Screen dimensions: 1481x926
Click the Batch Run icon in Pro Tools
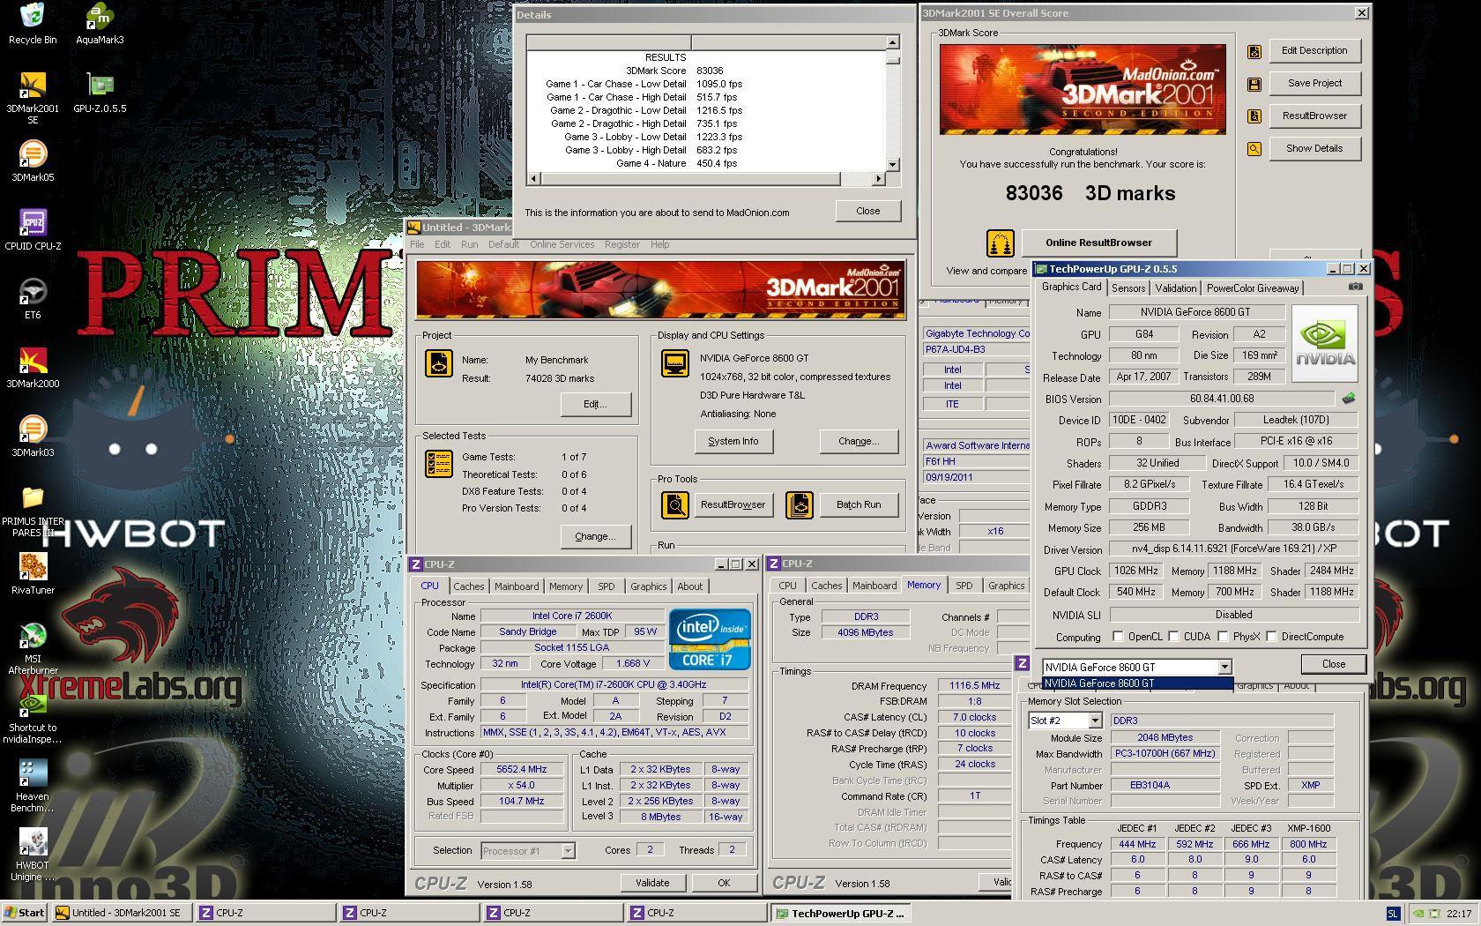(x=800, y=505)
